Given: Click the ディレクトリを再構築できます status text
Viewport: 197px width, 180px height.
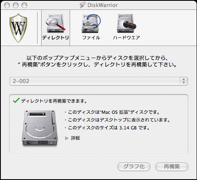Looking at the screenshot, I should coord(54,101).
